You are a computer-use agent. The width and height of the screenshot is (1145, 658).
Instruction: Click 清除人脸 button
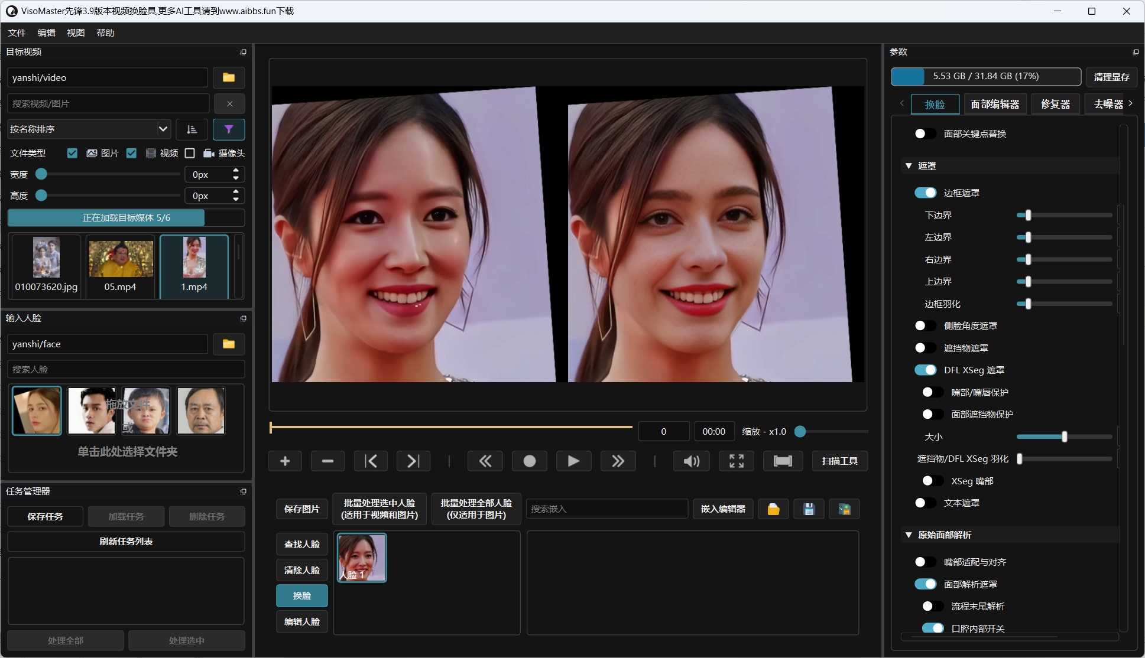coord(301,570)
